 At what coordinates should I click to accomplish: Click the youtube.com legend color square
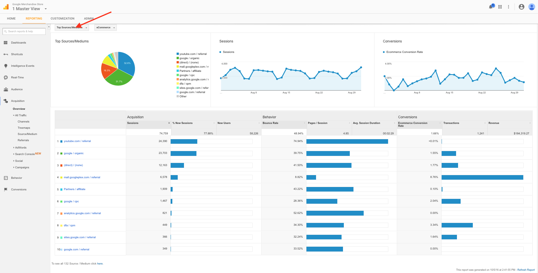[x=177, y=54]
